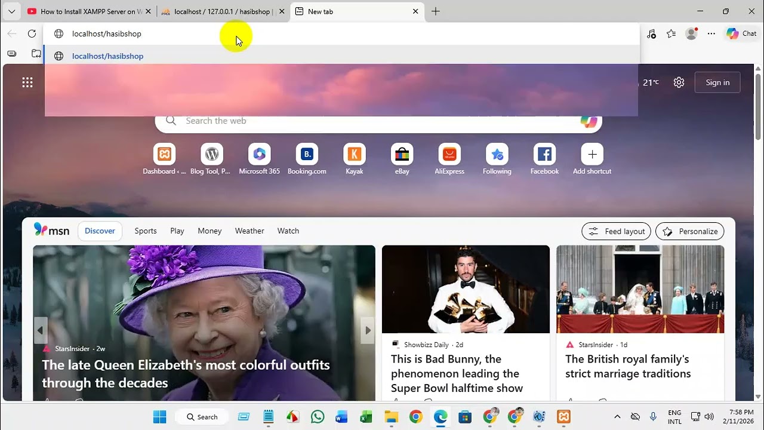Open Microsoft Store from the taskbar
This screenshot has height=430, width=764.
click(465, 416)
